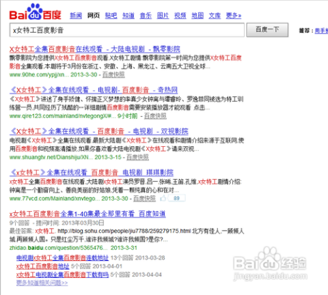Click the 百度一下 search button

point(267,29)
